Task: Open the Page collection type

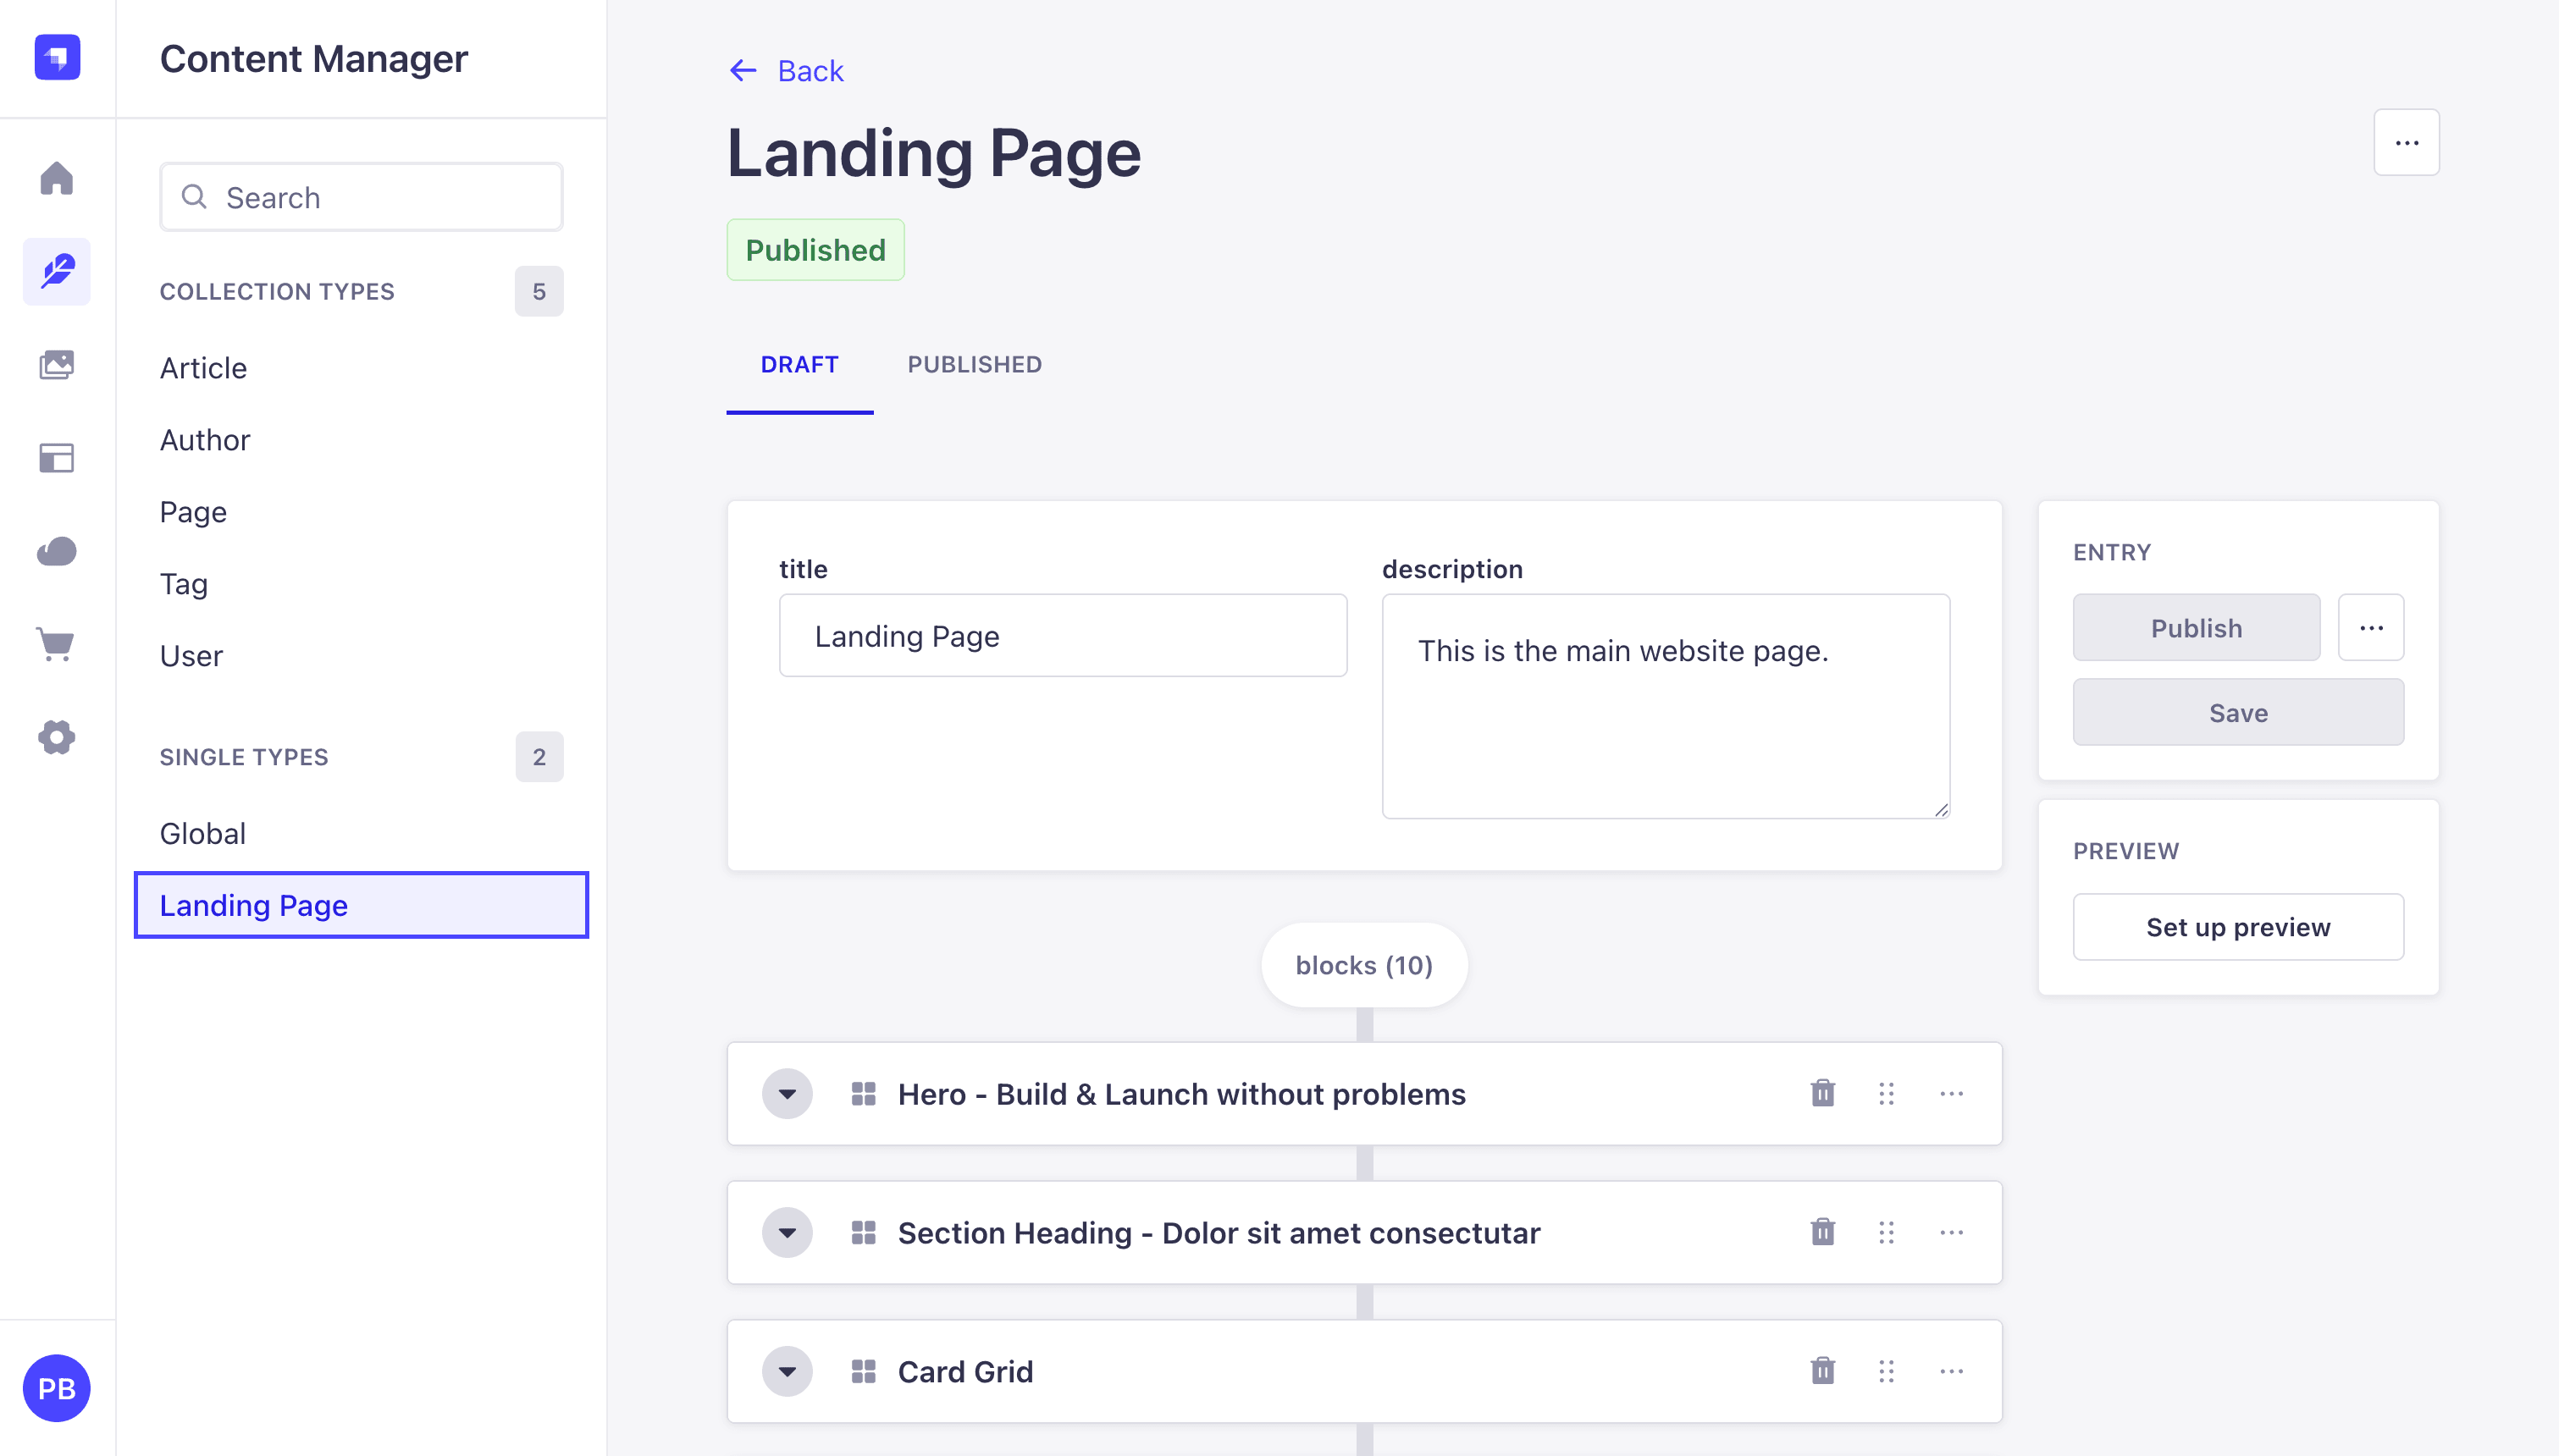Action: pos(193,512)
